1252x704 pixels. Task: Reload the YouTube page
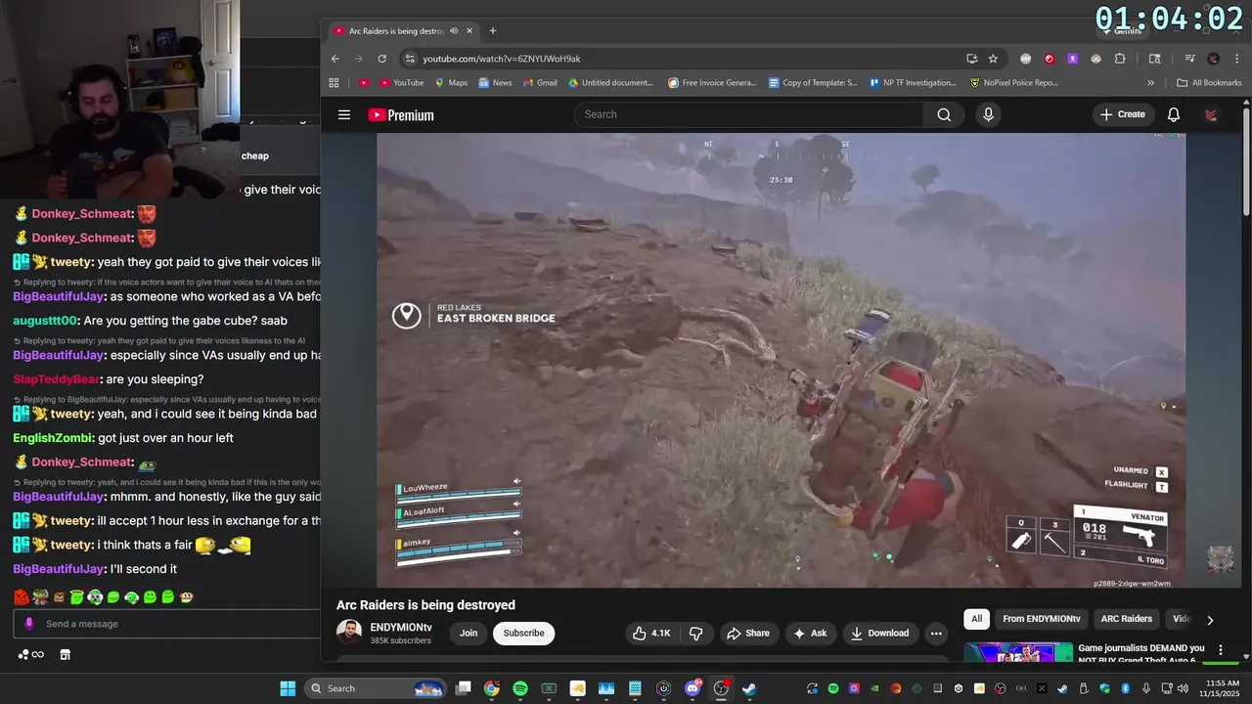point(381,59)
